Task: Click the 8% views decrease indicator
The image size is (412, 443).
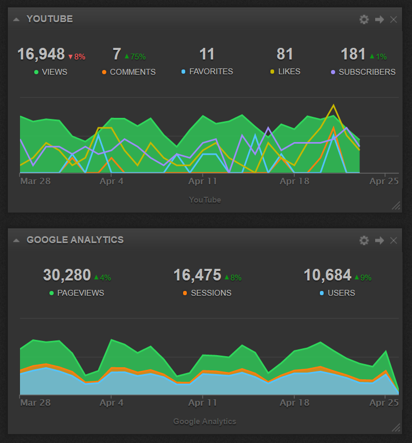Action: [77, 57]
